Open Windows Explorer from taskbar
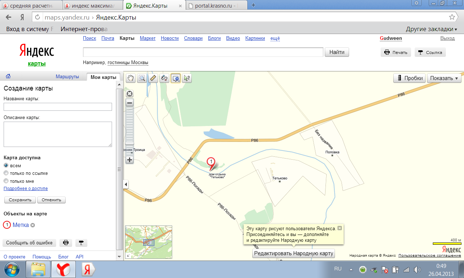 [x=39, y=269]
